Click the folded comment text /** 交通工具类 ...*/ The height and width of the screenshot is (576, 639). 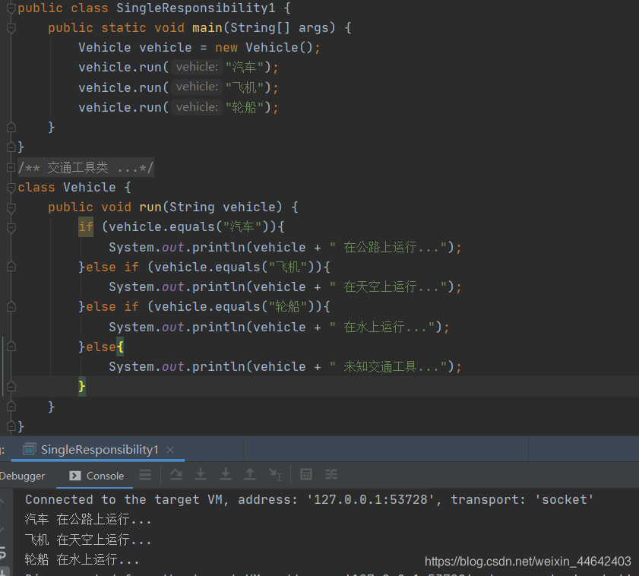click(86, 167)
